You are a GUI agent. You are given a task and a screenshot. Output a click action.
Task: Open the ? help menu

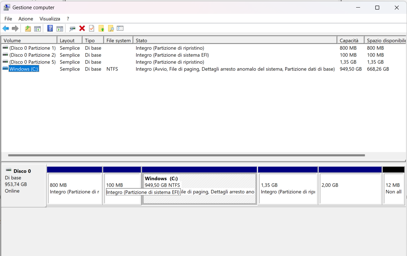pos(68,19)
